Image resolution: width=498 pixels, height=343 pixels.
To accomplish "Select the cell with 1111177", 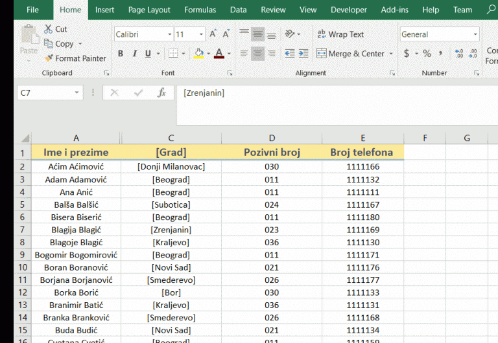I will (362, 280).
